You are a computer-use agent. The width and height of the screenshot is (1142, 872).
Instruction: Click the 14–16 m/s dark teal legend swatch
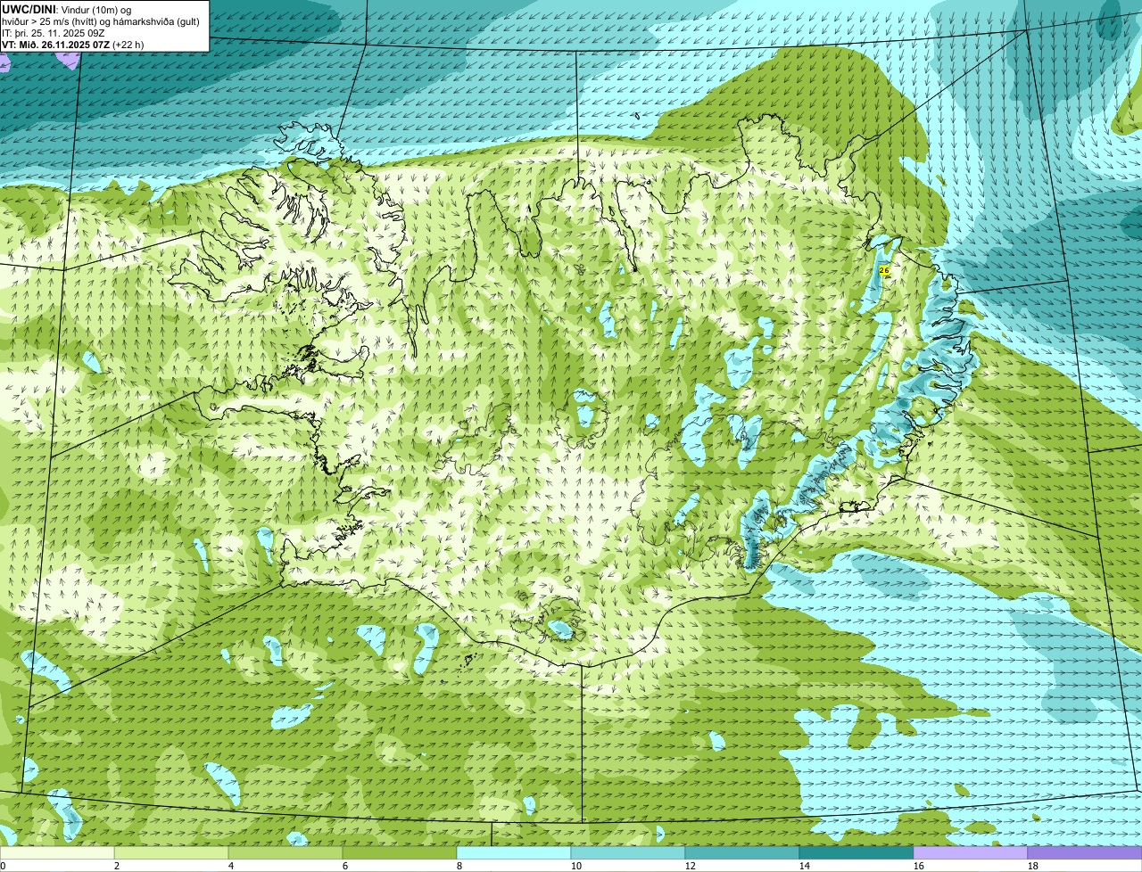click(x=856, y=853)
